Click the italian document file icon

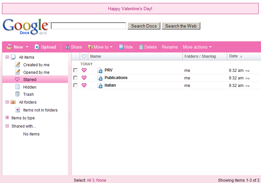(x=100, y=86)
